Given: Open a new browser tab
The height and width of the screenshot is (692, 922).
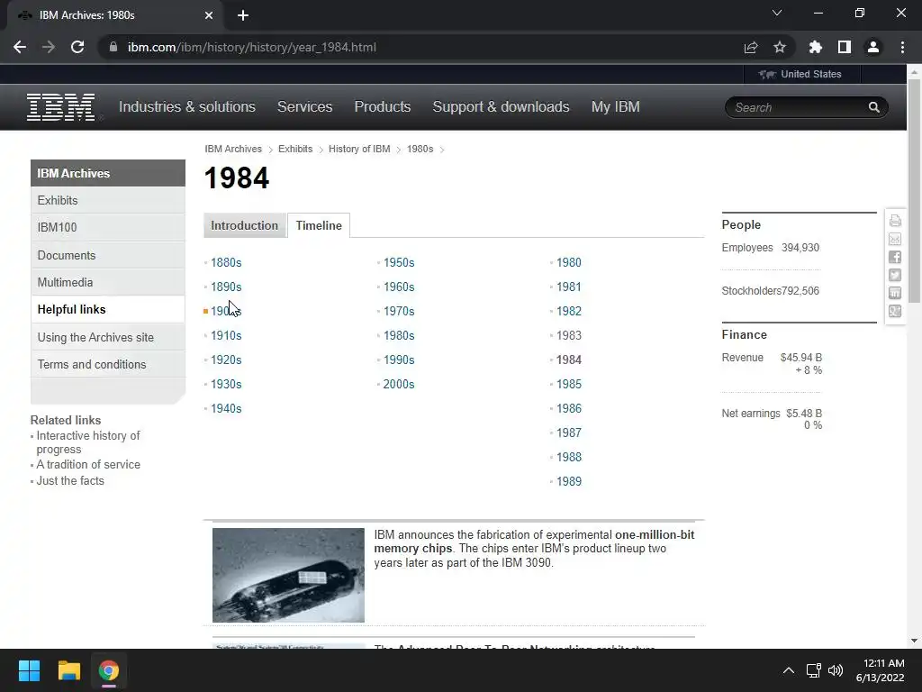Looking at the screenshot, I should [243, 15].
